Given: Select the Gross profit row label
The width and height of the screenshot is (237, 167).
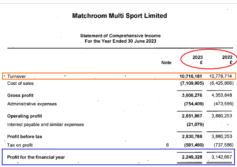Looking at the screenshot, I should [x=20, y=96].
